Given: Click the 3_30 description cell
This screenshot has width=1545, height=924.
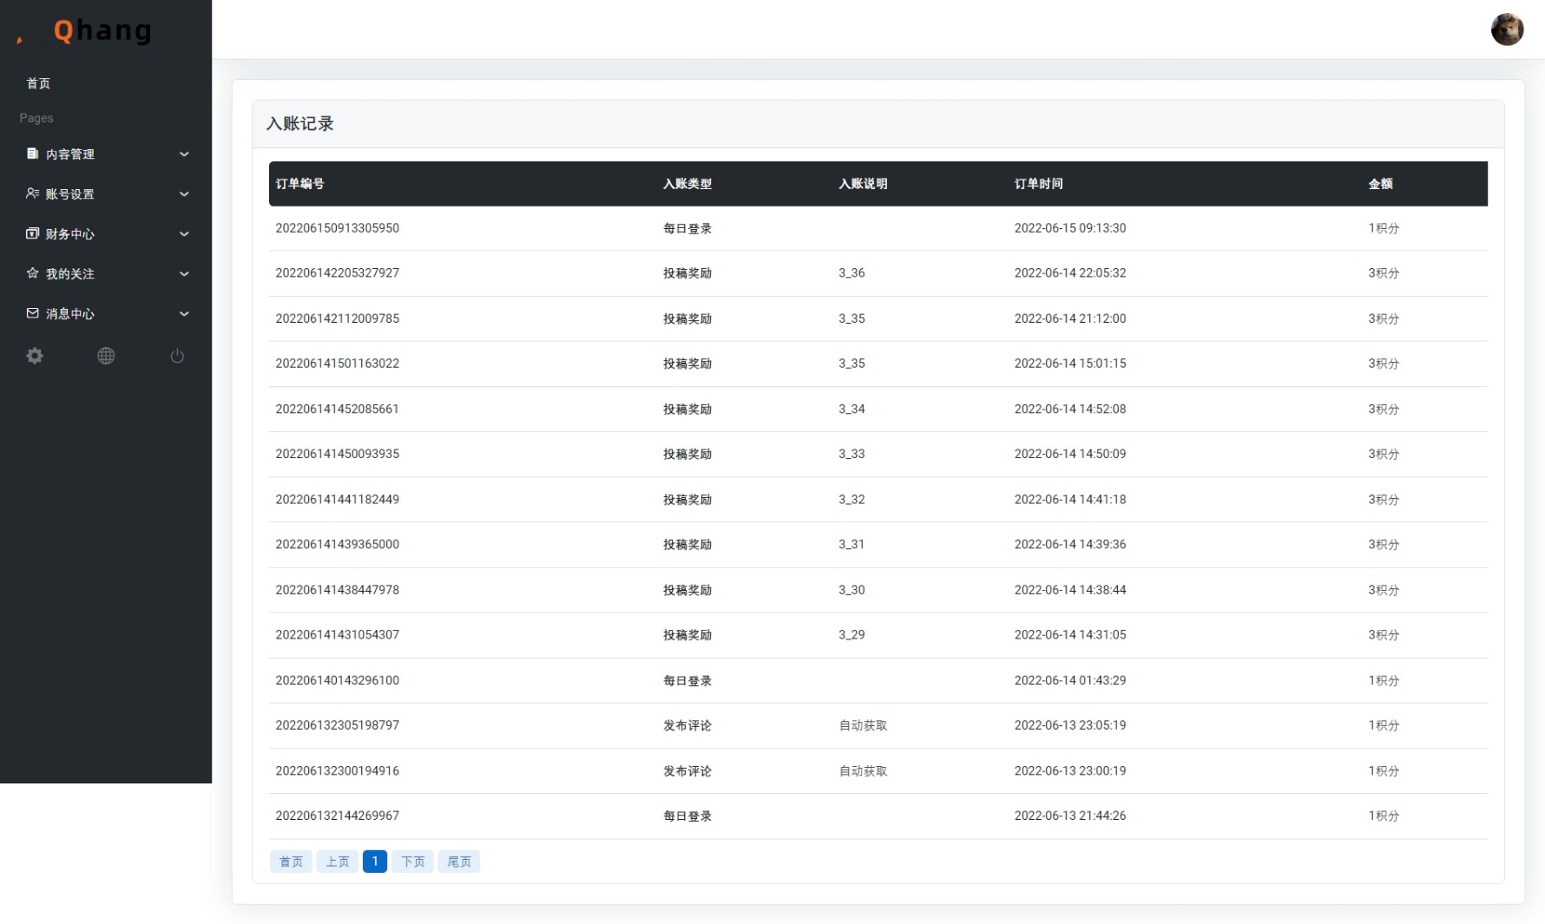Looking at the screenshot, I should (x=851, y=590).
